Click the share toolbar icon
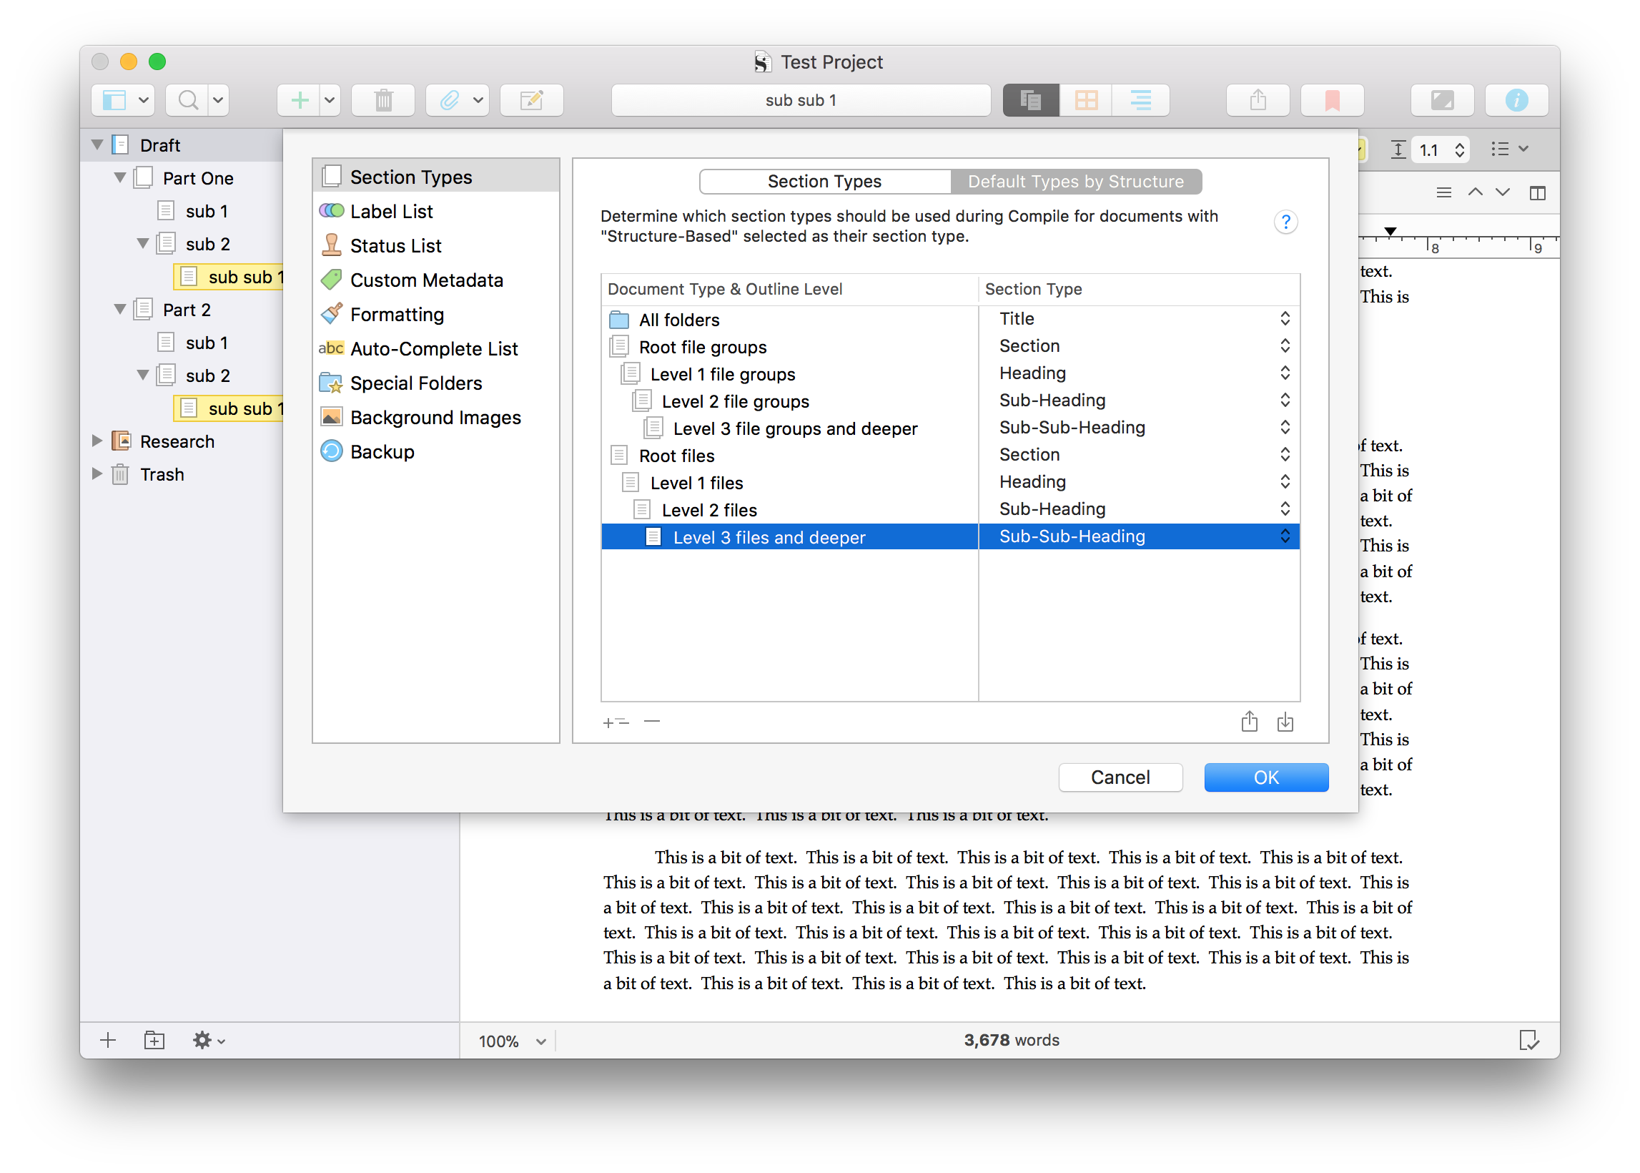 (1258, 99)
